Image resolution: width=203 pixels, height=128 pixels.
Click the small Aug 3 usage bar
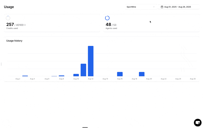coord(25,76)
